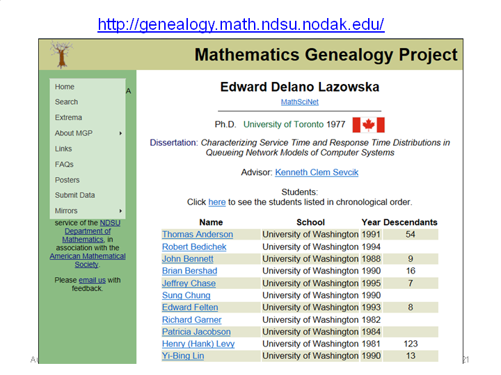Open Jeffrey Chase's page
The width and height of the screenshot is (501, 375).
[189, 283]
